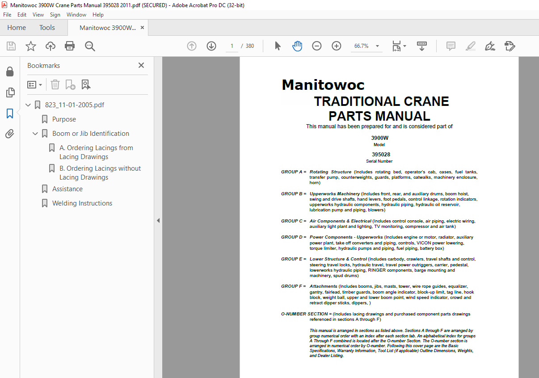Screen dimensions: 539x378
Task: Open the Help menu
Action: (x=98, y=15)
